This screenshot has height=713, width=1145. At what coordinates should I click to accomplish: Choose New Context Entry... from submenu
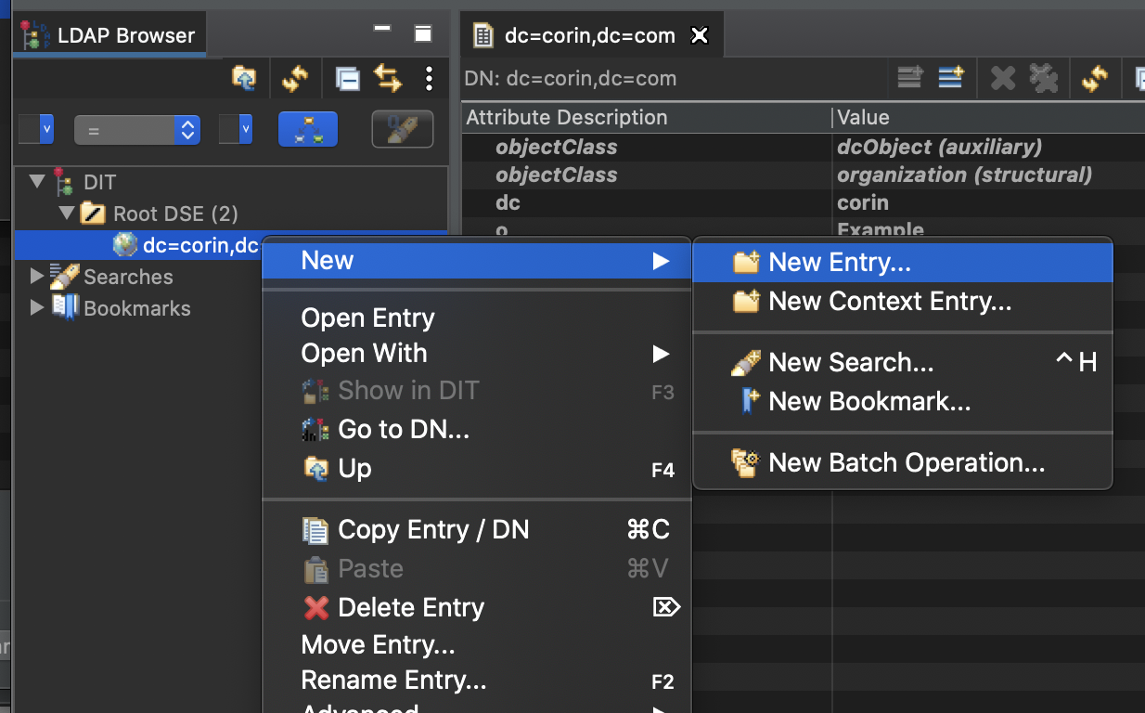tap(903, 302)
